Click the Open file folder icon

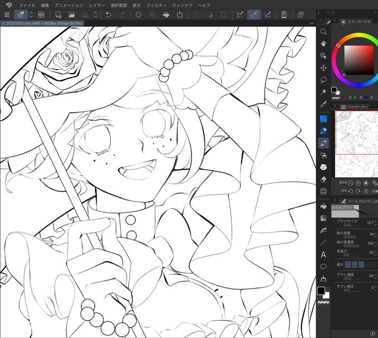tap(71, 14)
